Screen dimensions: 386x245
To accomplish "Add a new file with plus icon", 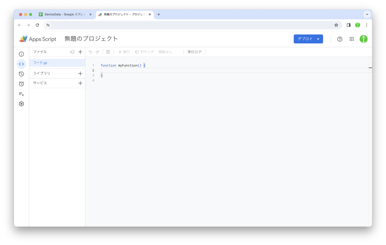I will [80, 52].
